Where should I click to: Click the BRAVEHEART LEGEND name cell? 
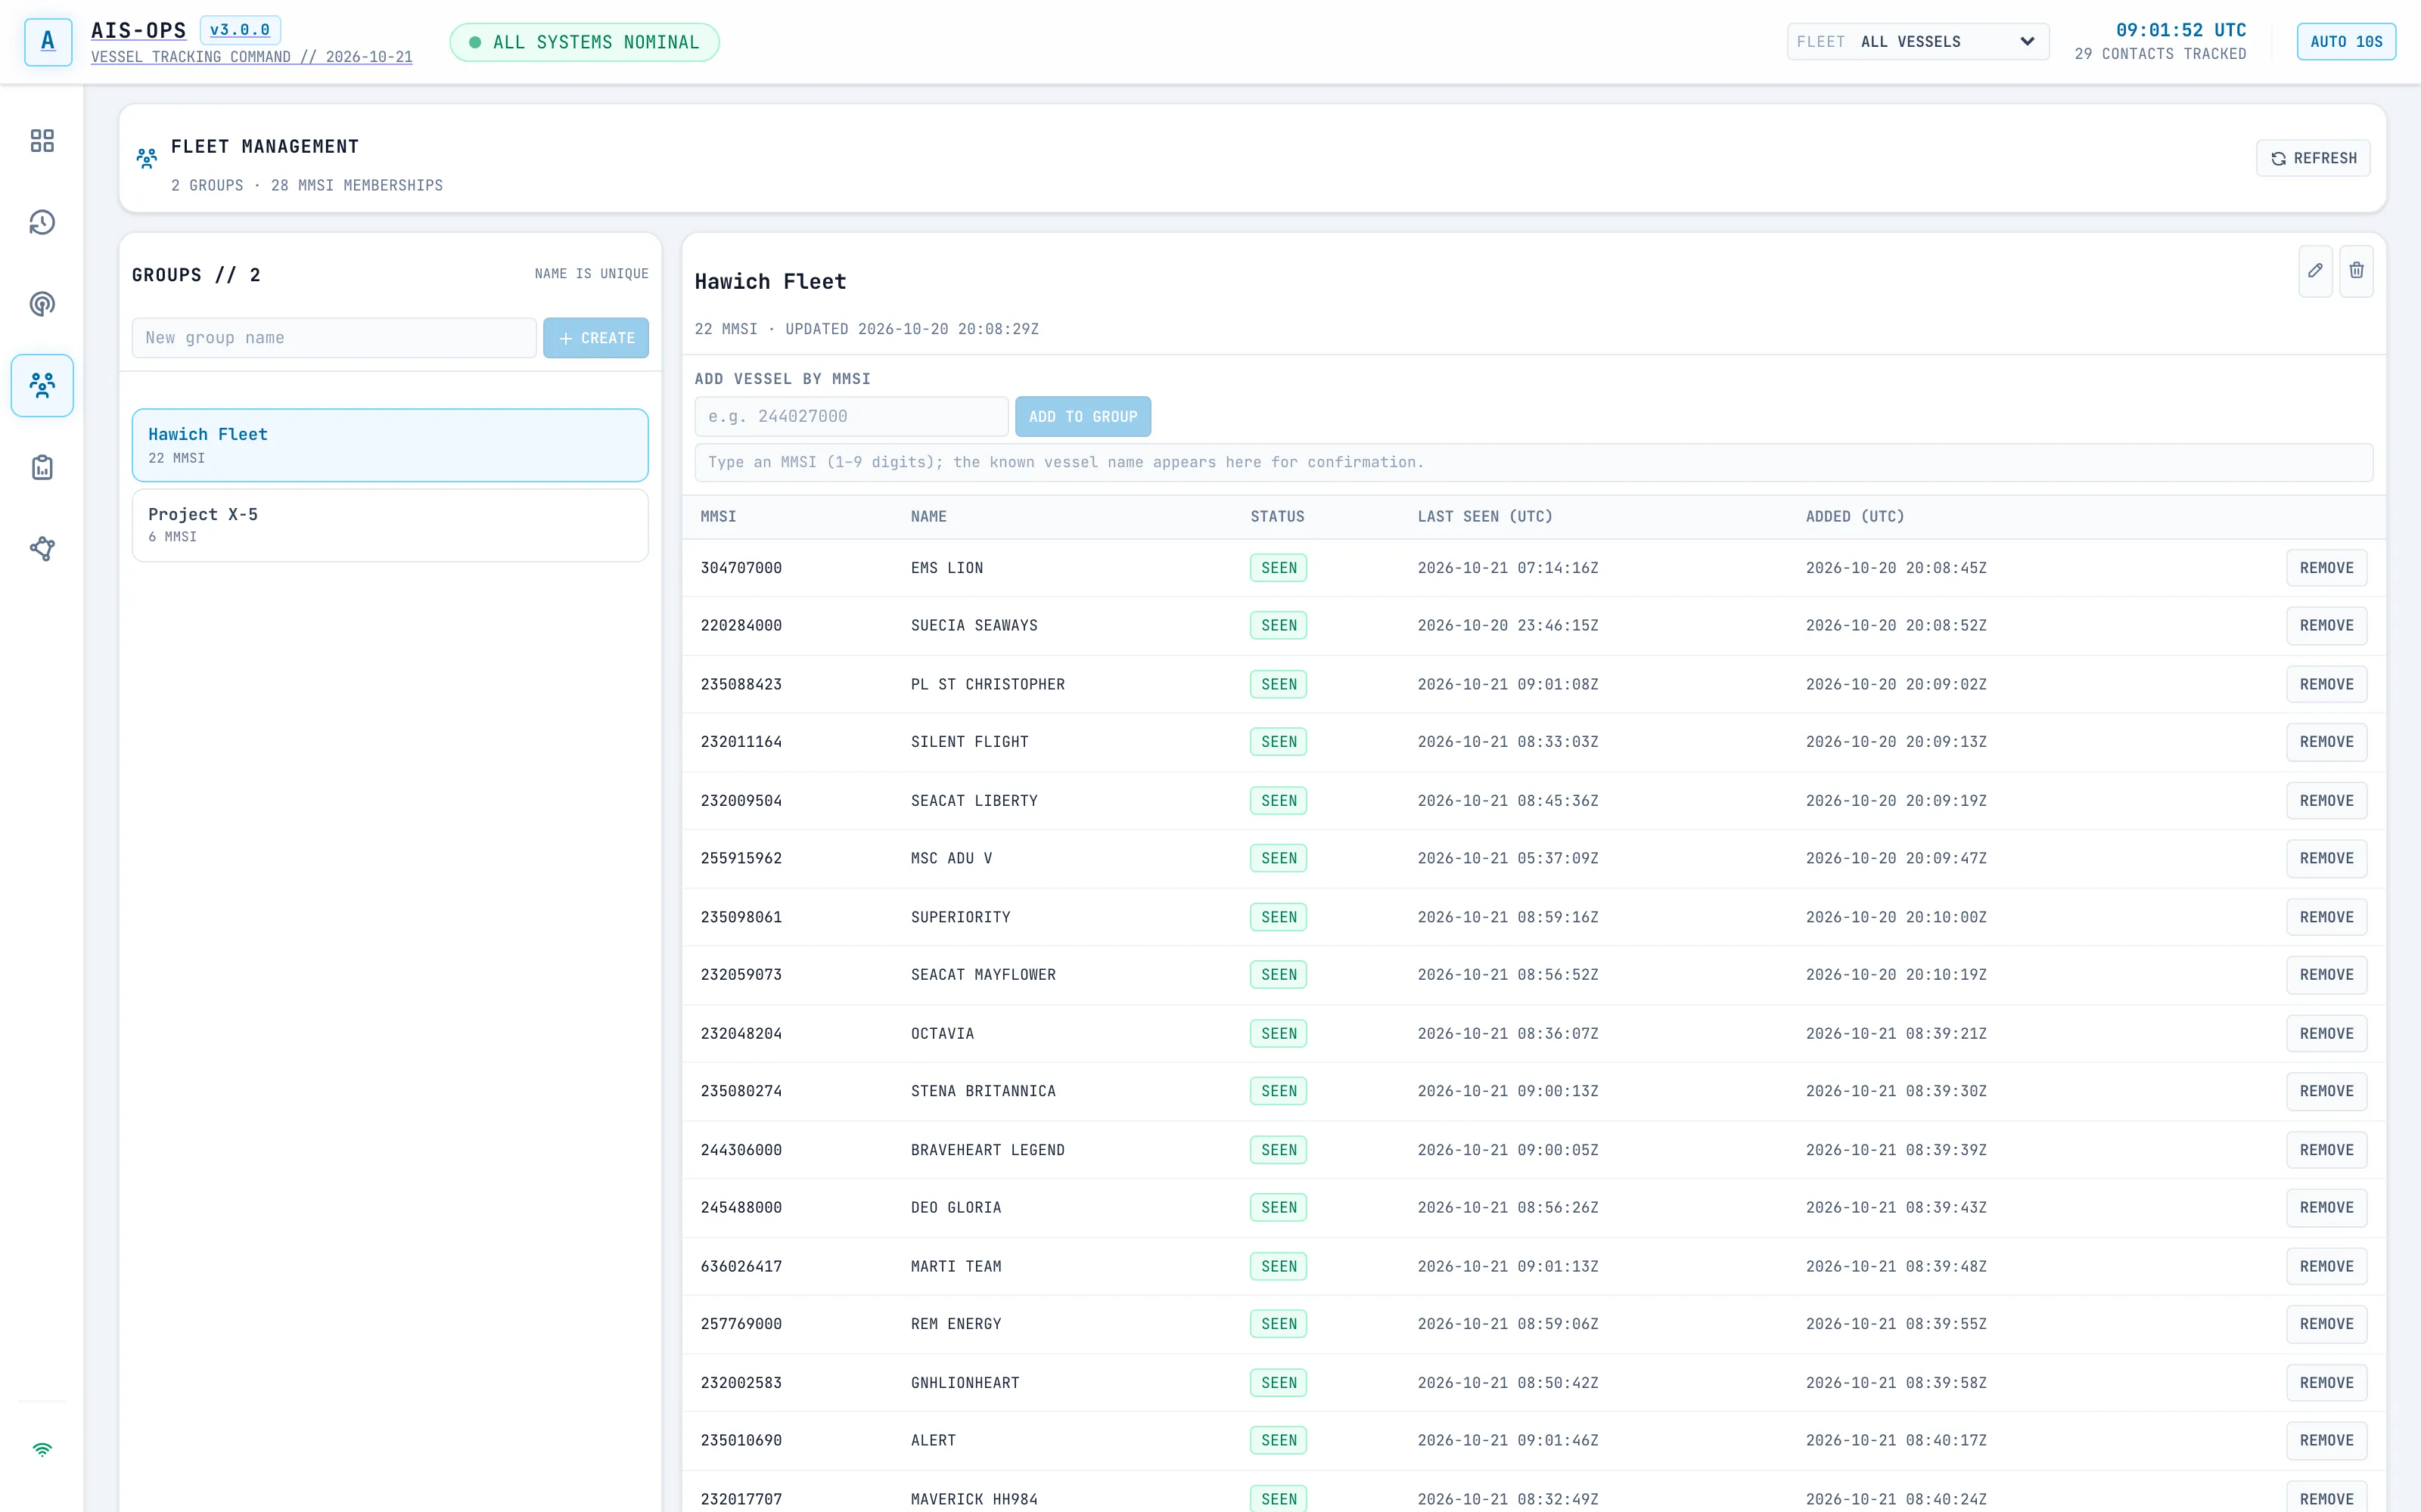987,1150
